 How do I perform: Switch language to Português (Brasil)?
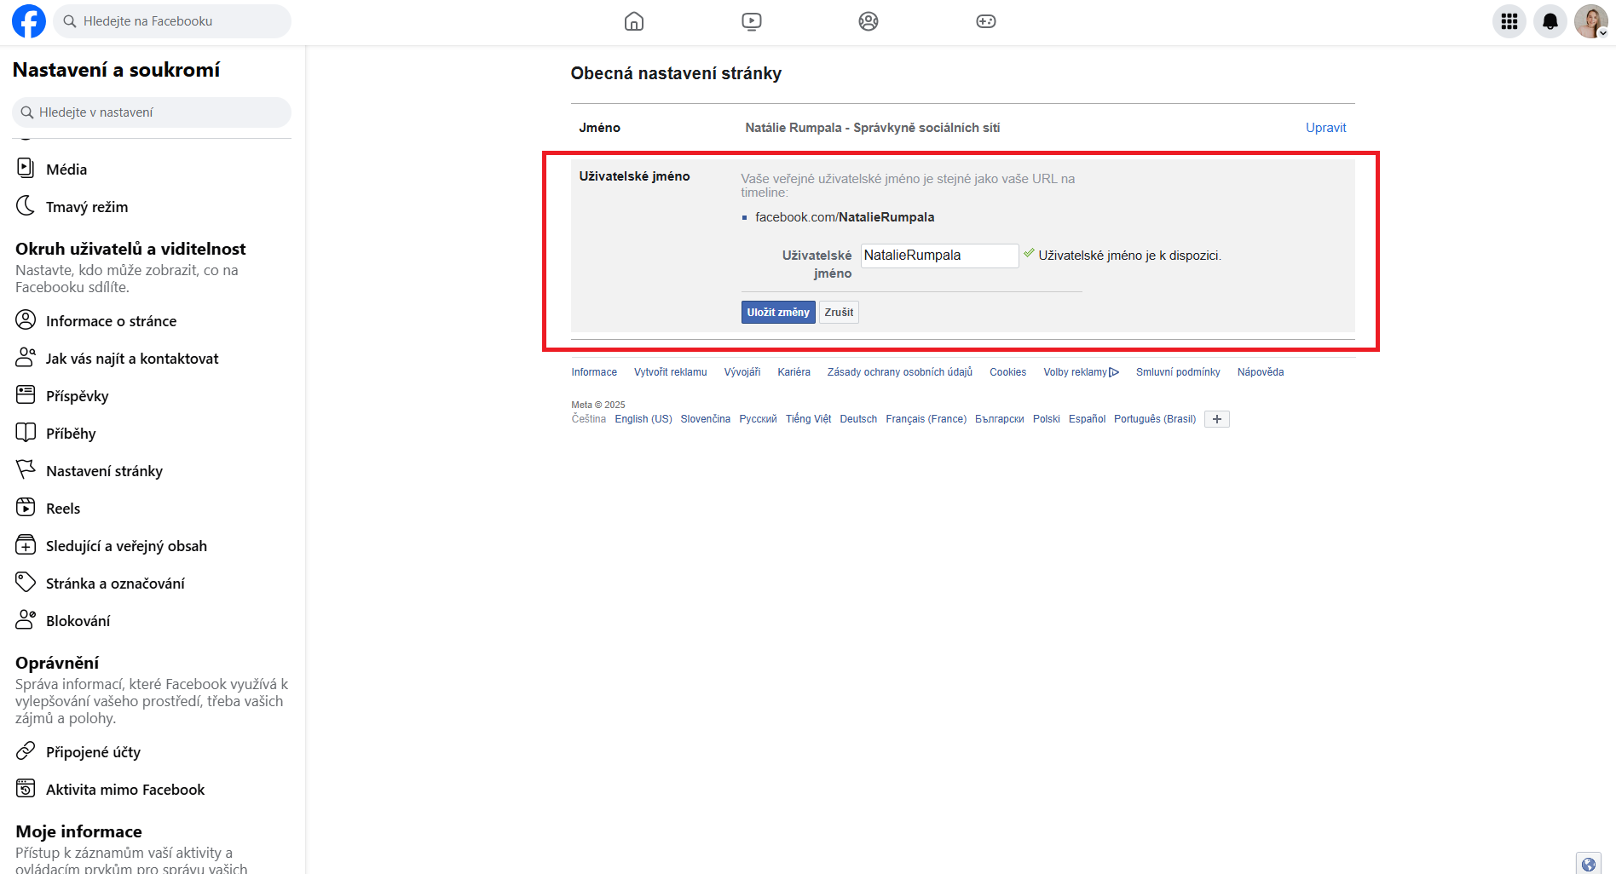(1155, 419)
